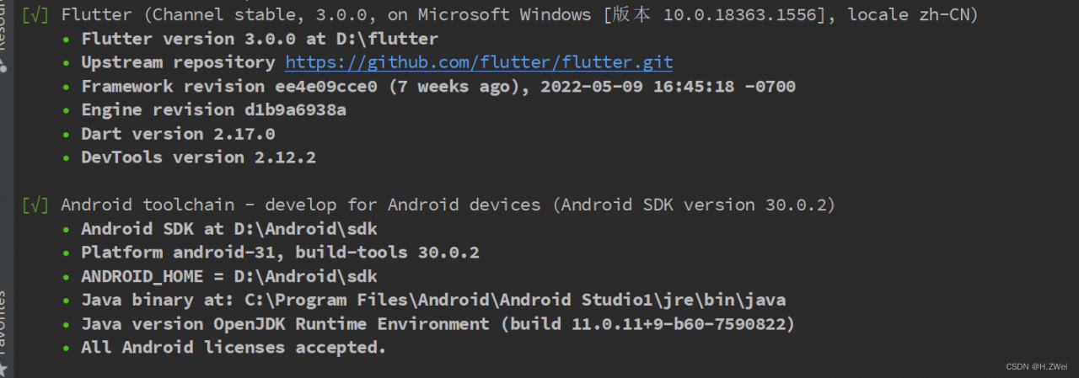
Task: Open the Favorites tool window tab
Action: 3,324
